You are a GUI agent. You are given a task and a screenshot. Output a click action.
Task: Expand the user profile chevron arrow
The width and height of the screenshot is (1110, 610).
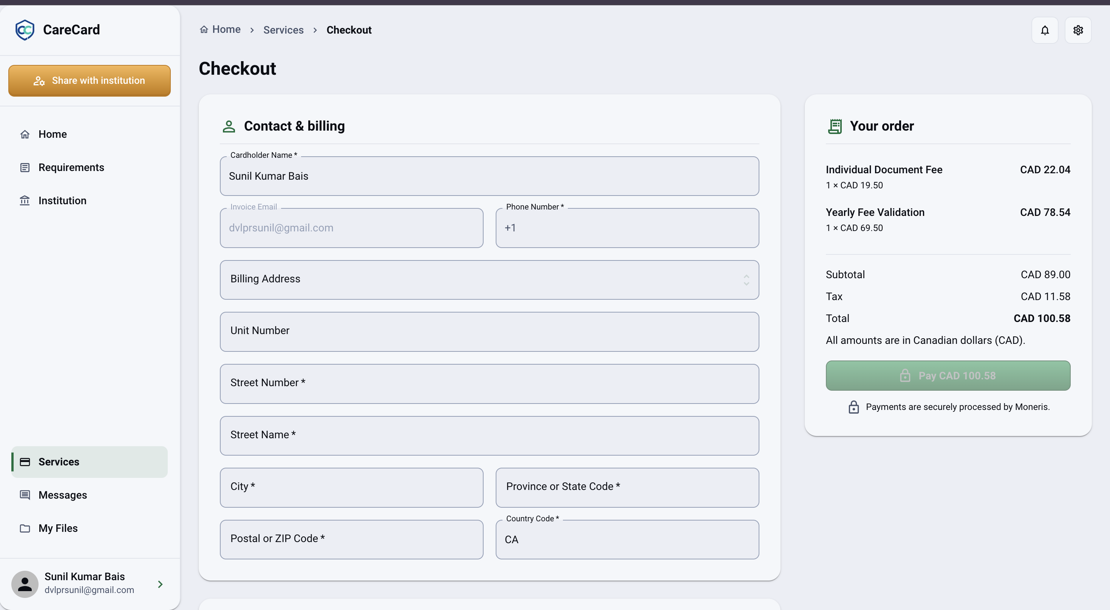160,584
